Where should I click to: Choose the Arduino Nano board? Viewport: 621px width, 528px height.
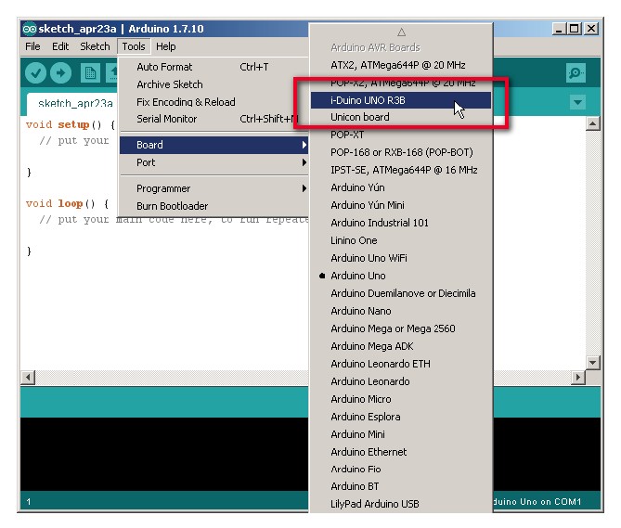(401, 311)
